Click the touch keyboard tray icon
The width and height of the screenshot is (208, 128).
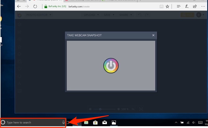tap(200, 123)
